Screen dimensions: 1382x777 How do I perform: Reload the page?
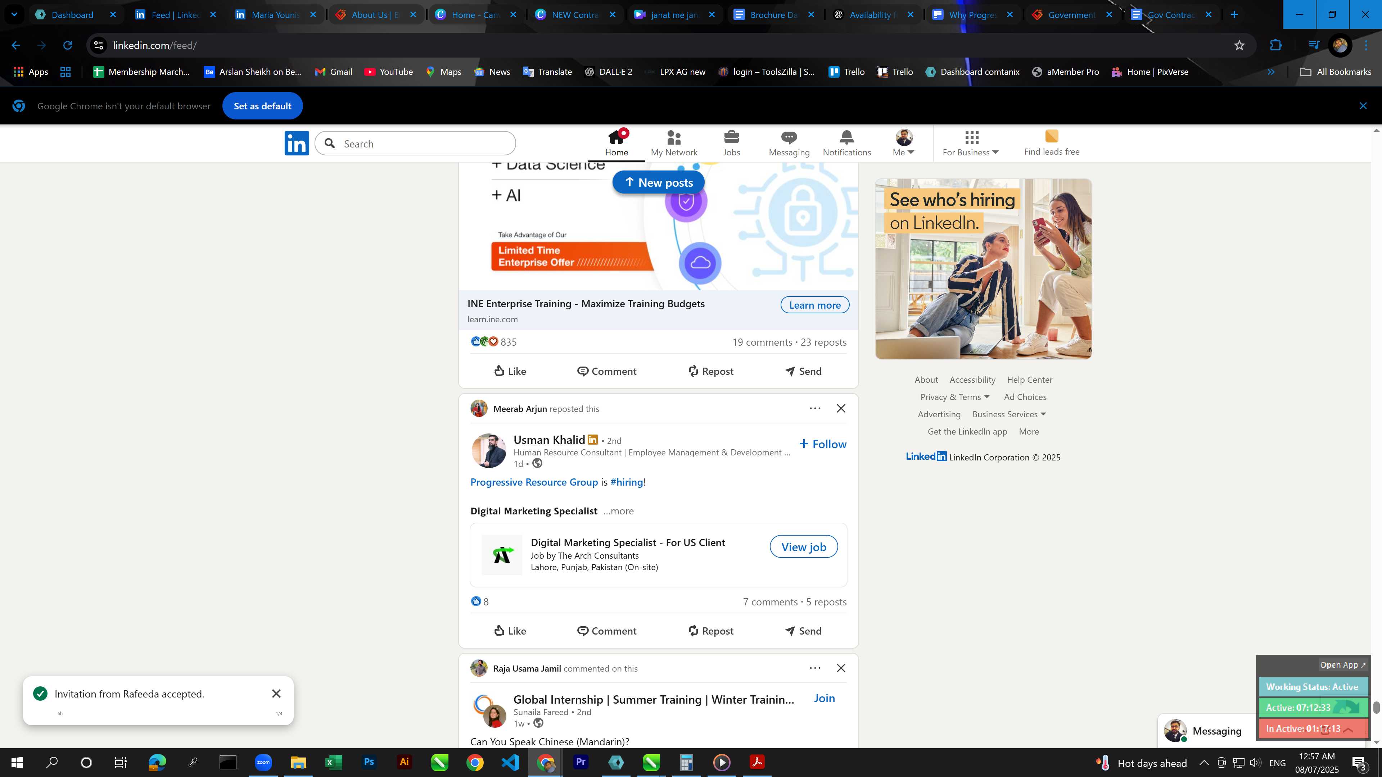coord(67,46)
